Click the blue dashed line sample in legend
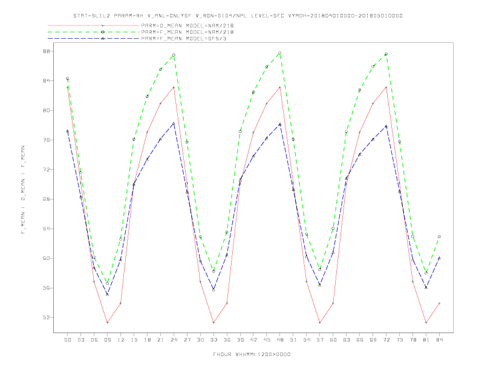The image size is (479, 370). point(94,39)
